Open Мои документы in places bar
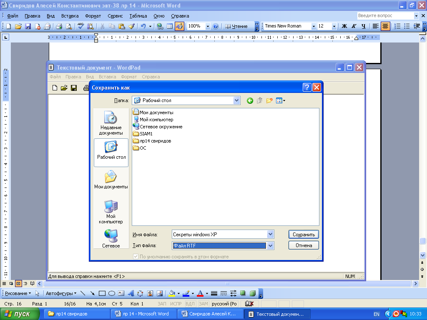This screenshot has width=427, height=320. coord(111,180)
